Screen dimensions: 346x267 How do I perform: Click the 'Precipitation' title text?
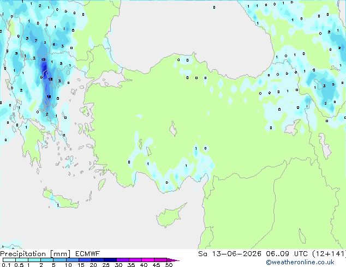pos(23,254)
